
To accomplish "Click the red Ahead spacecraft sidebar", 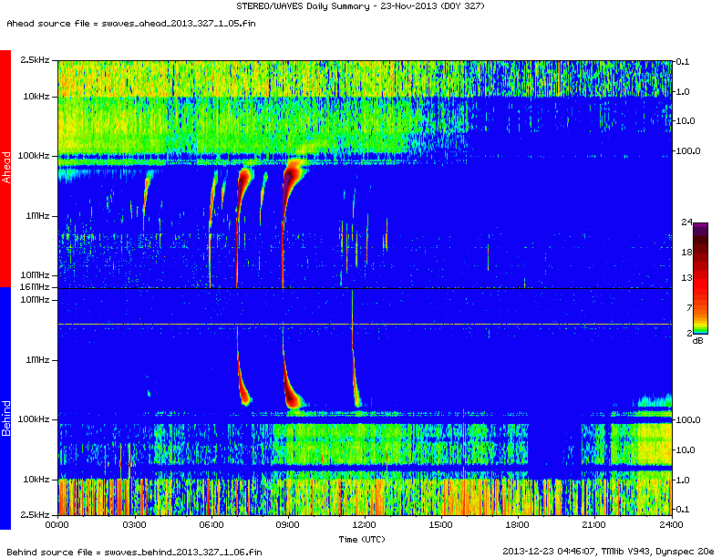I will point(5,169).
